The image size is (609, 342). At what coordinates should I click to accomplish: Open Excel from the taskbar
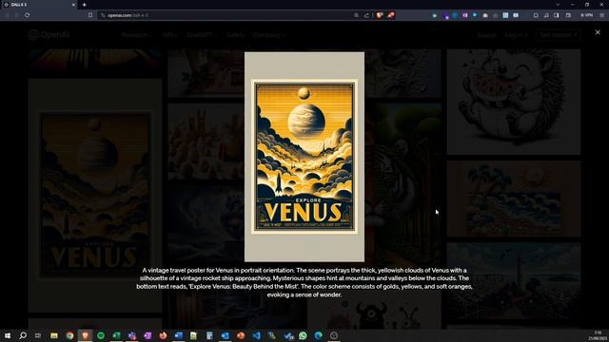coord(116,335)
